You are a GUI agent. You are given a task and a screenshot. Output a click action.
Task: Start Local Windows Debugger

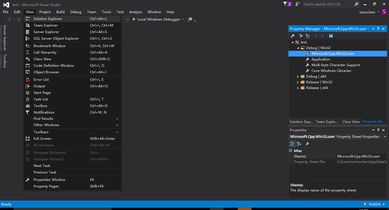156,19
